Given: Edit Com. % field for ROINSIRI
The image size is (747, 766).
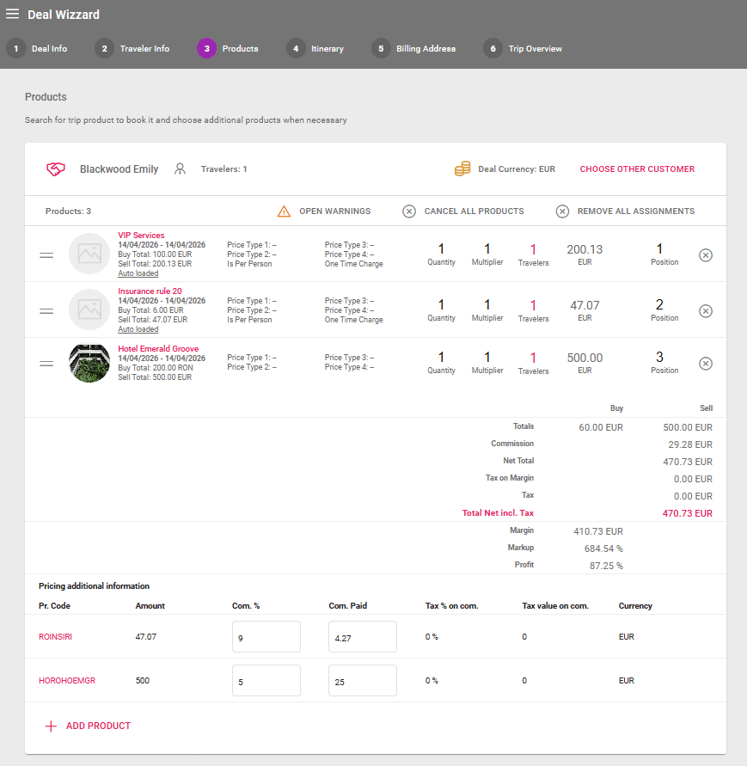Looking at the screenshot, I should click(266, 637).
